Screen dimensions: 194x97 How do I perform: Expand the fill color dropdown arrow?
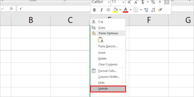point(120,10)
